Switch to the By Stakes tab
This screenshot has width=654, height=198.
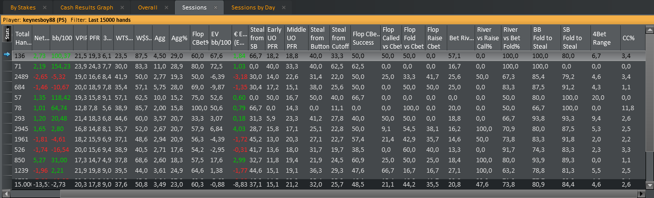tap(23, 8)
